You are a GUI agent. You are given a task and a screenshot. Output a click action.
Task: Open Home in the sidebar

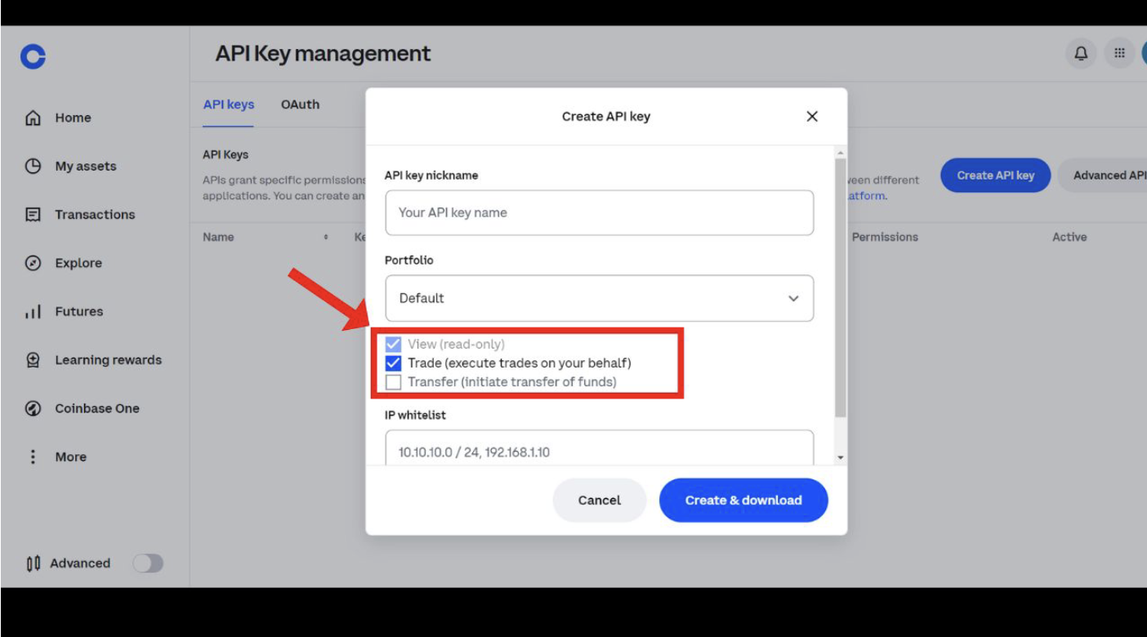click(73, 118)
